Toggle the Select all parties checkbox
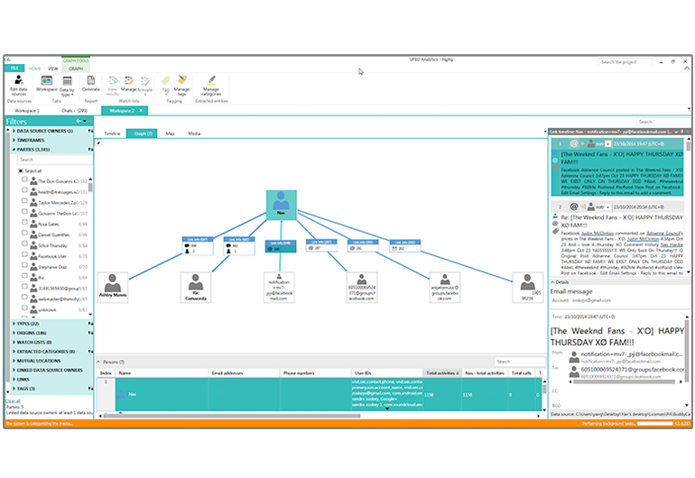The height and width of the screenshot is (478, 695). pos(20,170)
